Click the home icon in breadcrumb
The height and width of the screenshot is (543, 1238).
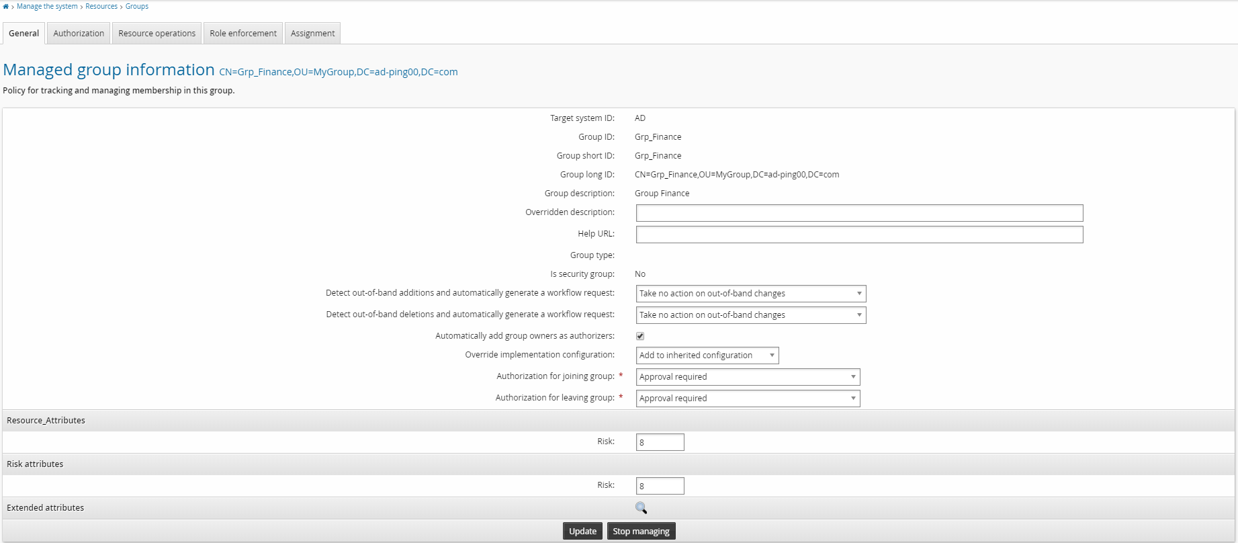pos(6,7)
